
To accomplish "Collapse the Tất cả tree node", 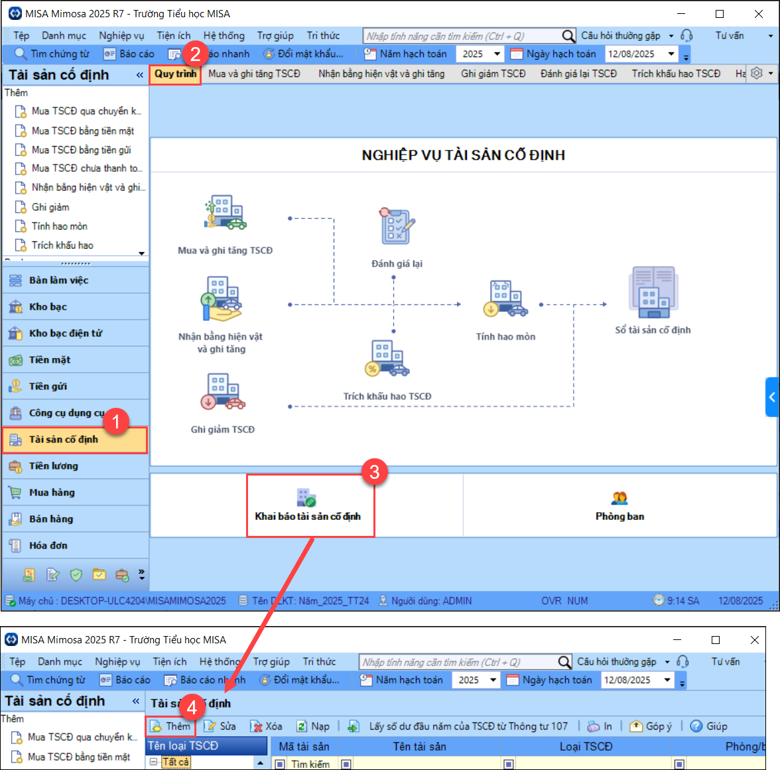I will click(153, 761).
